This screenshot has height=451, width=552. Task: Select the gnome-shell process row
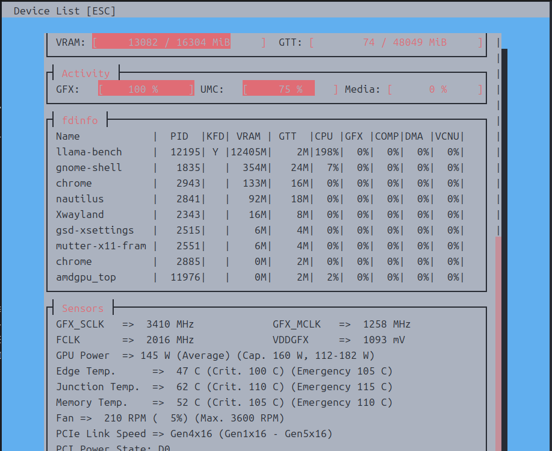[89, 167]
